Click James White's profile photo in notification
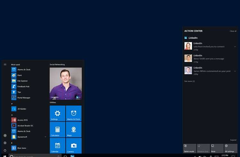Viewport: 240px width, 157px height. pyautogui.click(x=188, y=70)
